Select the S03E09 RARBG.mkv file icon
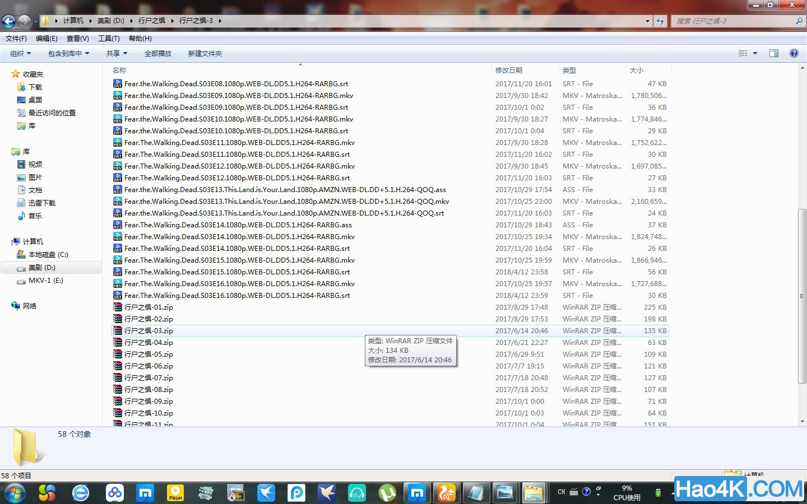The width and height of the screenshot is (807, 504). click(x=118, y=95)
